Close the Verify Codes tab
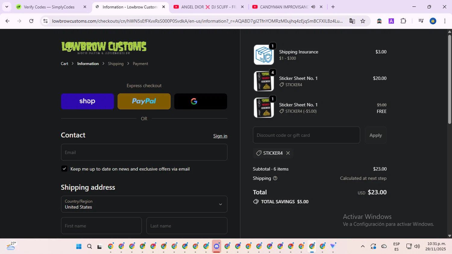The width and height of the screenshot is (452, 254). (85, 7)
